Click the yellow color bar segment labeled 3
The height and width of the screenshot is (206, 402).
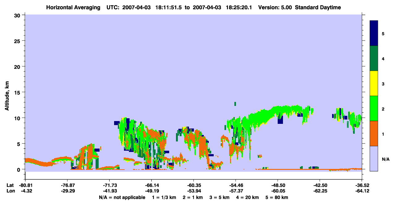[374, 83]
